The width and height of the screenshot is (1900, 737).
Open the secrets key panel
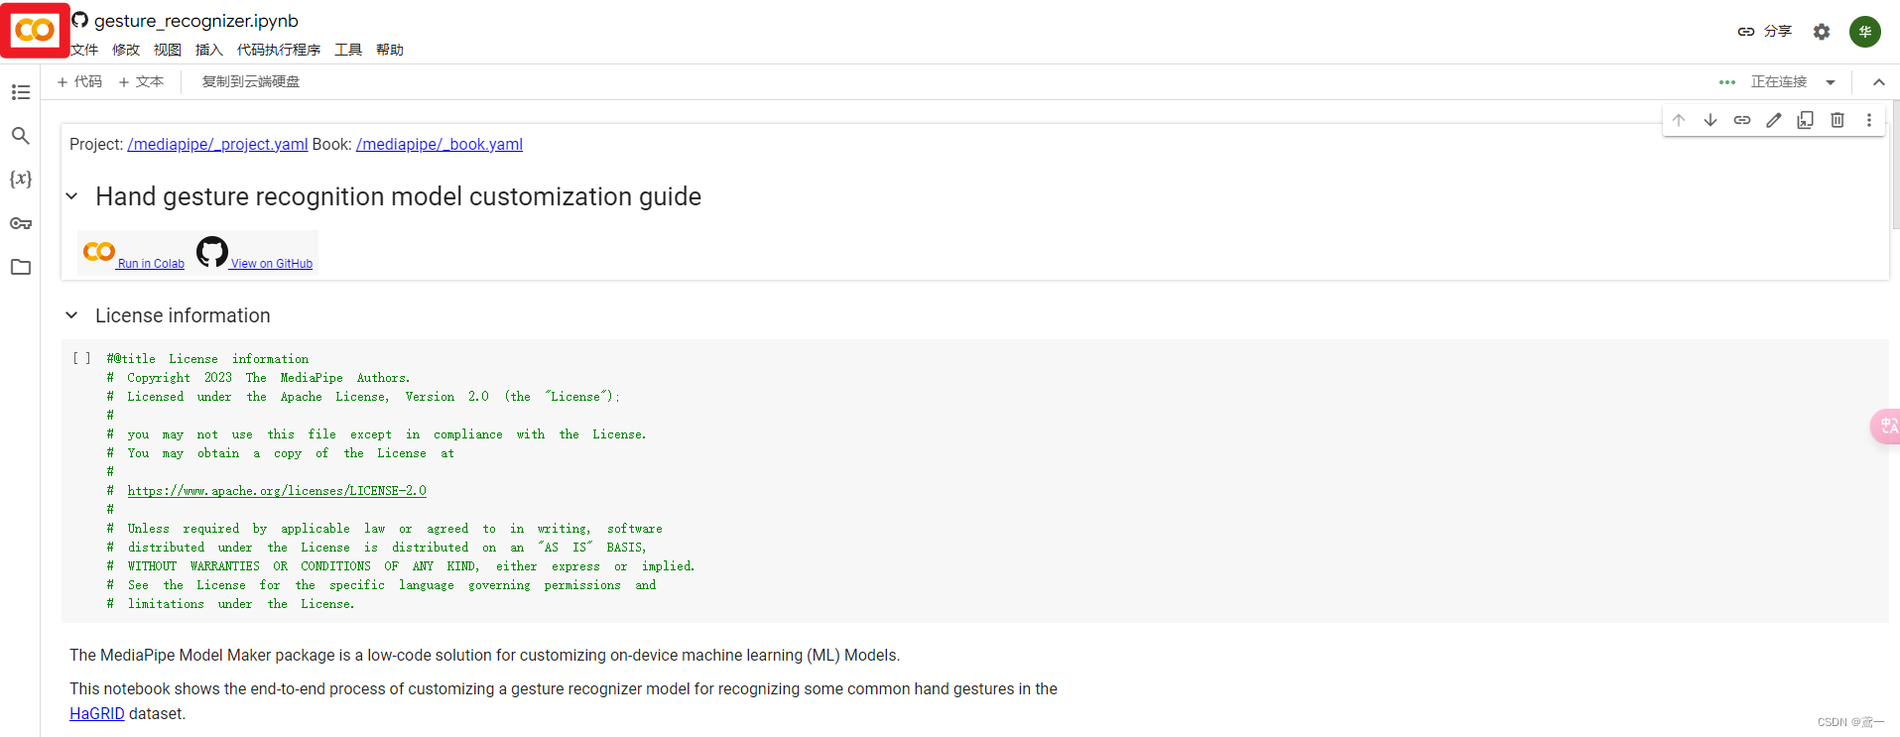[x=21, y=223]
